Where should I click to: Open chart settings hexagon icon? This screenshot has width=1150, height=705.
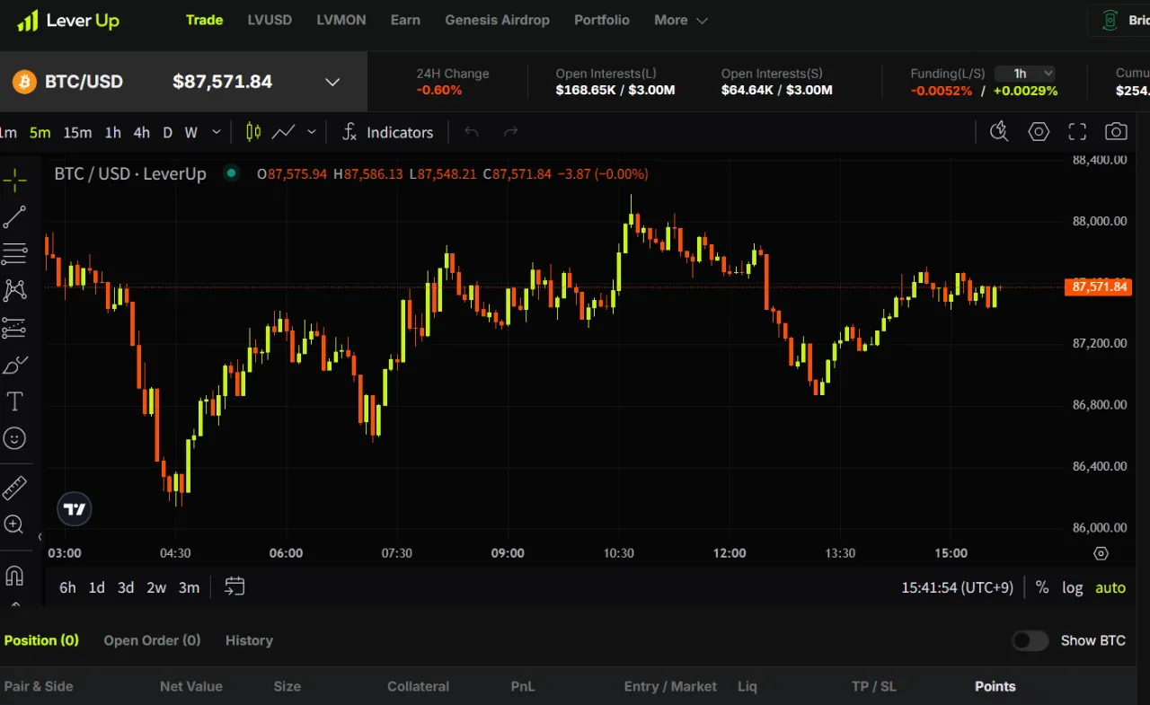(x=1039, y=132)
